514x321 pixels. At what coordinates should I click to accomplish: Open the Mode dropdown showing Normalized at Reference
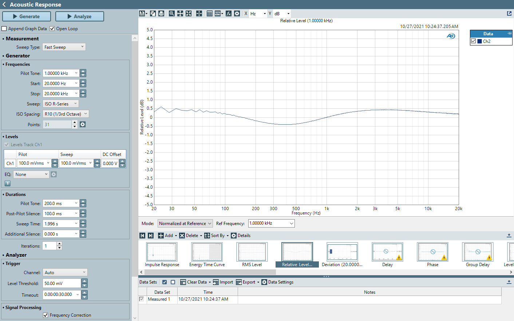click(185, 223)
